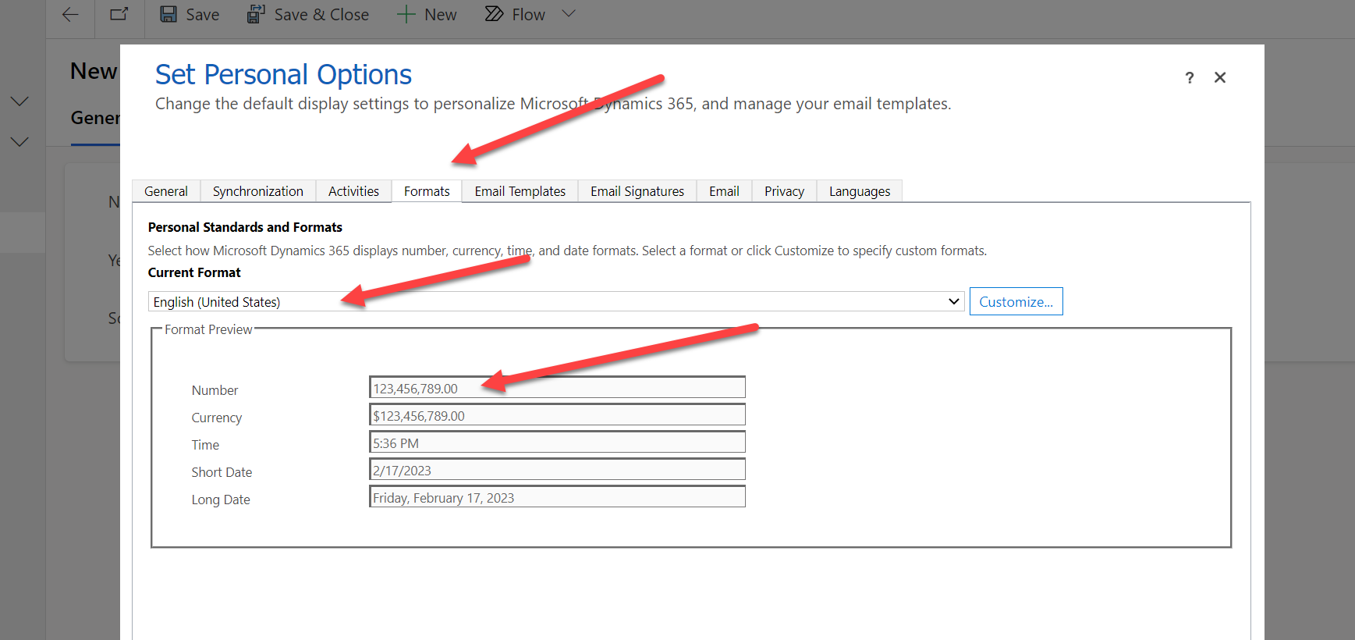Close the Set Personal Options dialog
This screenshot has width=1355, height=640.
[x=1220, y=77]
